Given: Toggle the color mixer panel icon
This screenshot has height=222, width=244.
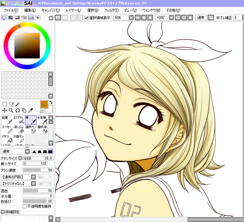Looking at the screenshot, I should 24,18.
